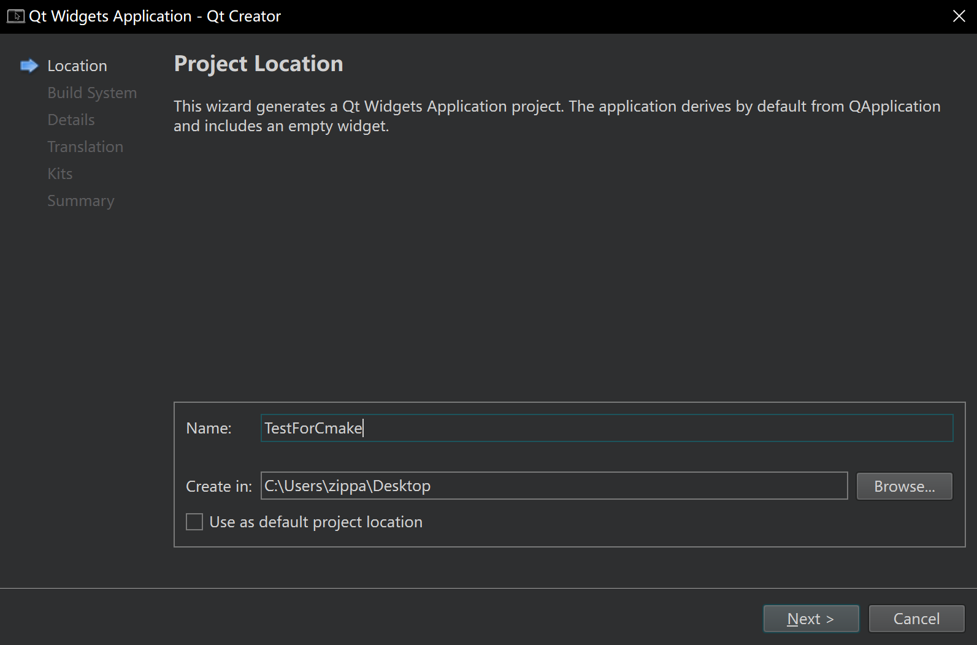The image size is (977, 645).
Task: Click the Project Location heading
Action: point(258,64)
